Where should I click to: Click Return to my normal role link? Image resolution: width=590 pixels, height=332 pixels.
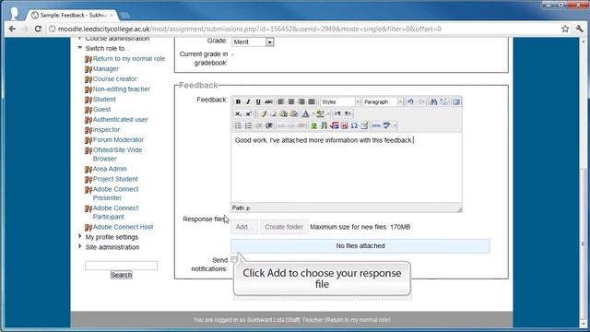click(129, 59)
